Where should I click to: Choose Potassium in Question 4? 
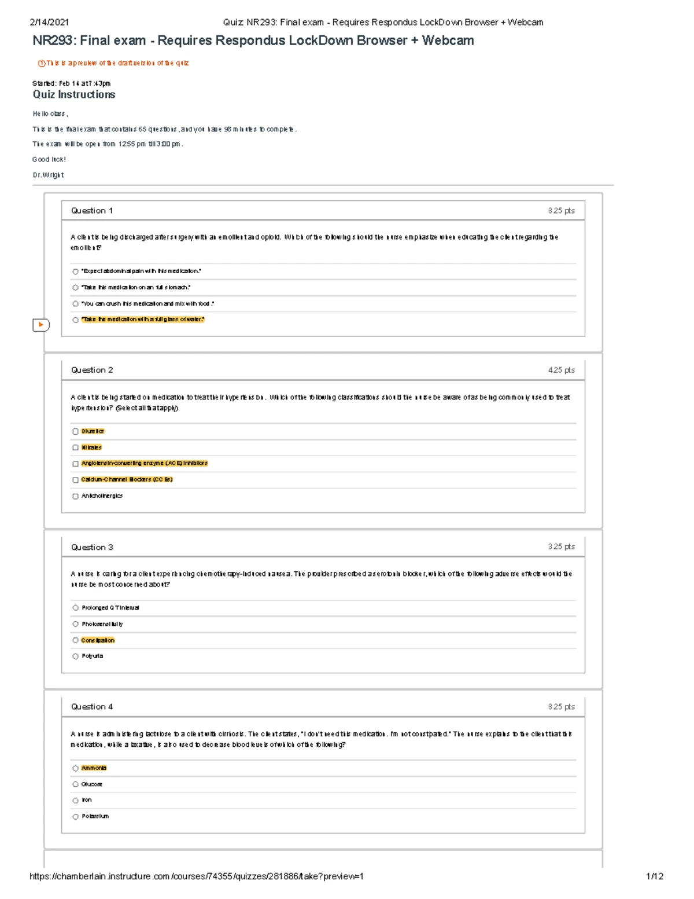pyautogui.click(x=75, y=817)
